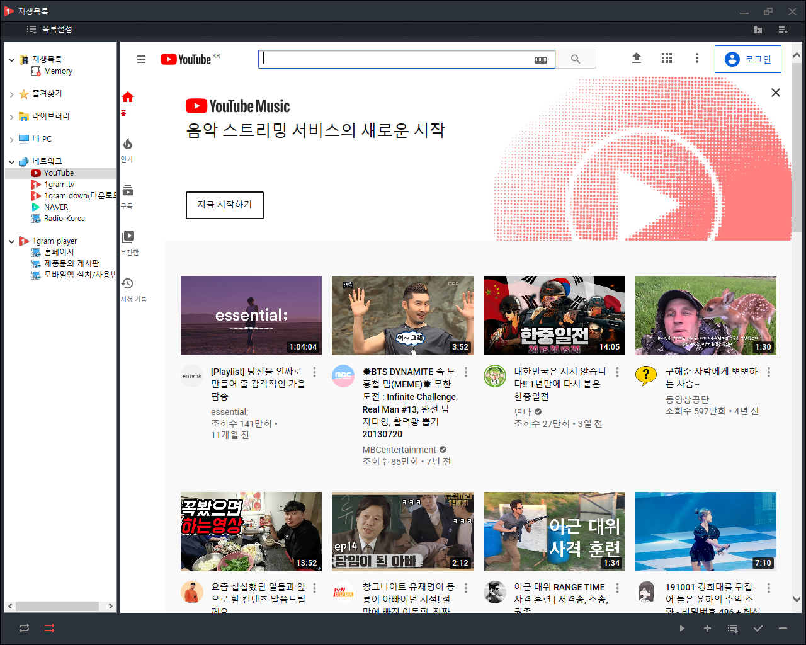Open the 이근 대위 사격 훈련 thumbnail

click(x=554, y=532)
